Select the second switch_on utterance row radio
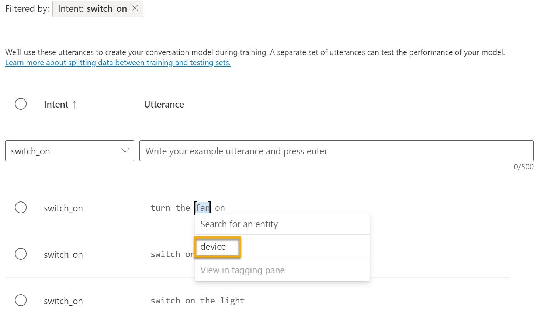Image resolution: width=544 pixels, height=323 pixels. (21, 254)
